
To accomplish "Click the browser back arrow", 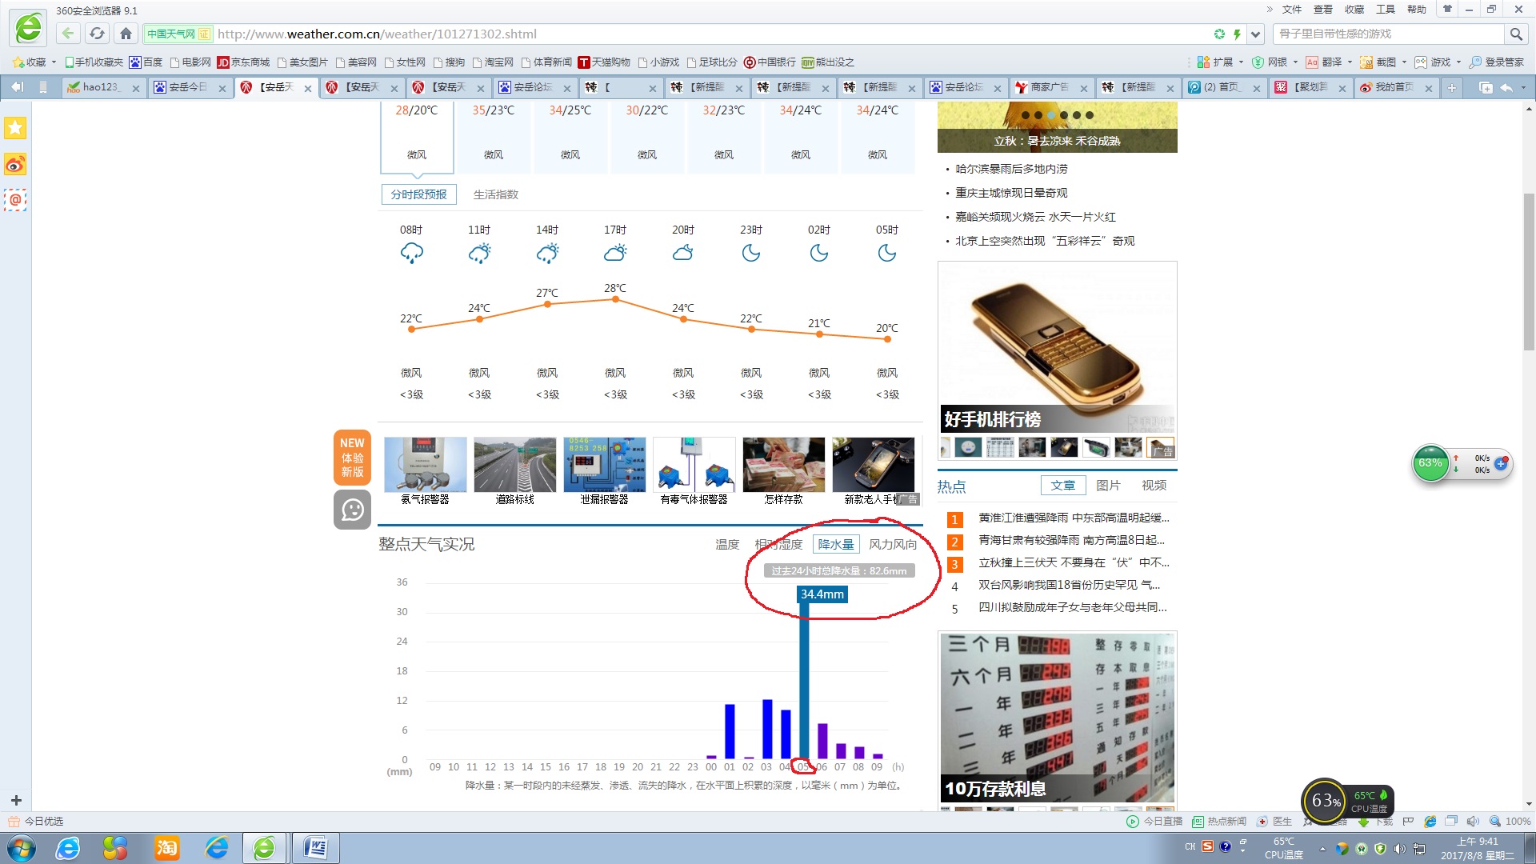I will click(68, 34).
